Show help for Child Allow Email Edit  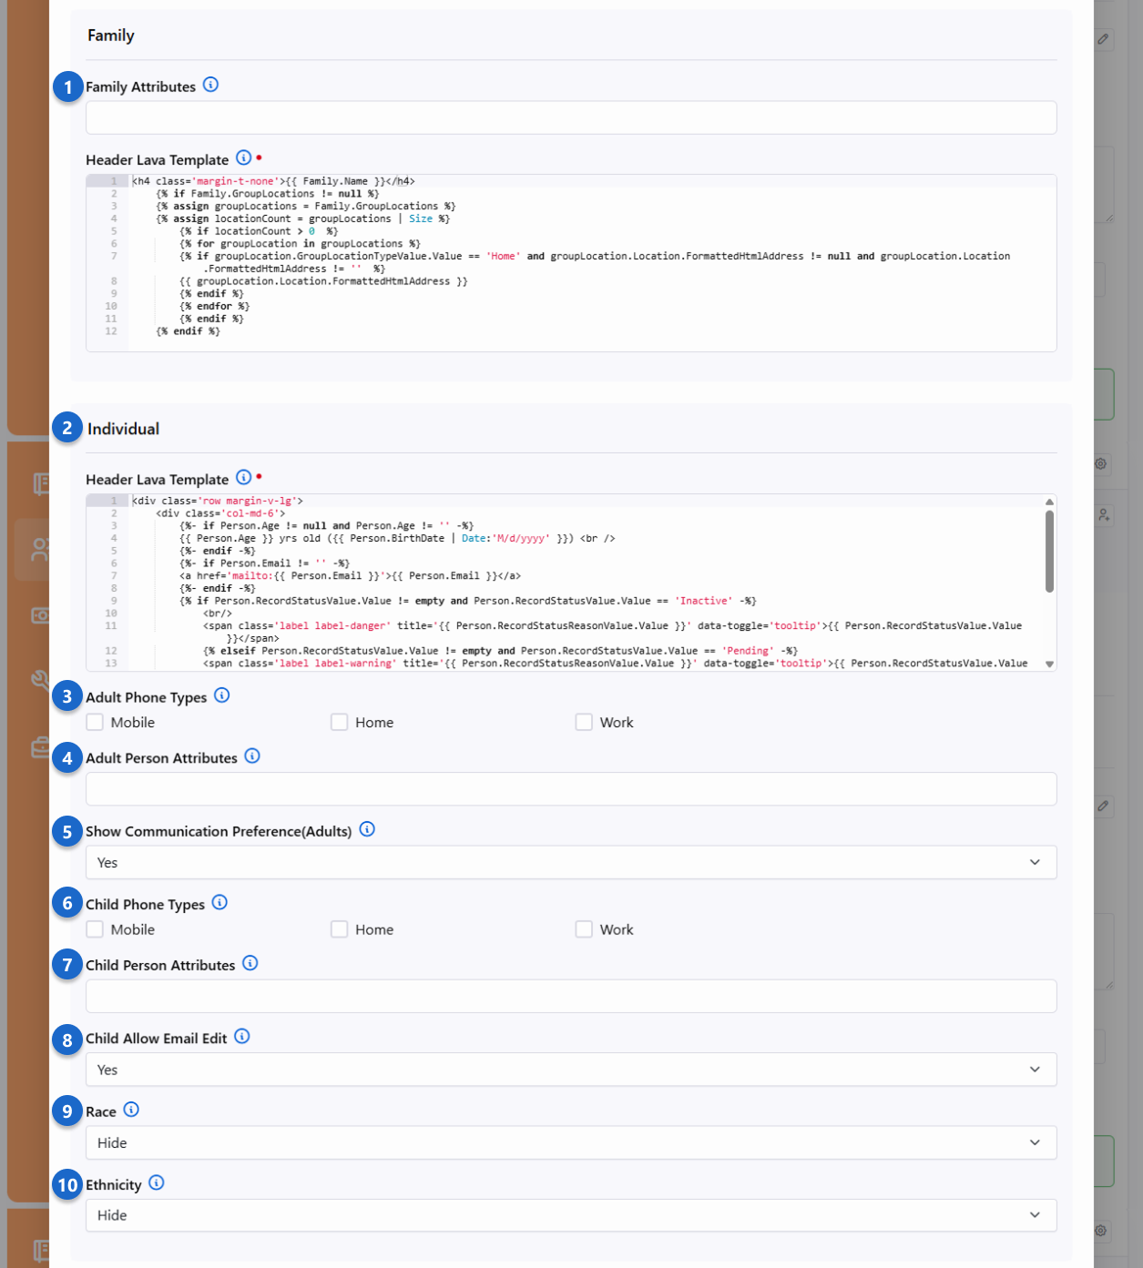[241, 1036]
